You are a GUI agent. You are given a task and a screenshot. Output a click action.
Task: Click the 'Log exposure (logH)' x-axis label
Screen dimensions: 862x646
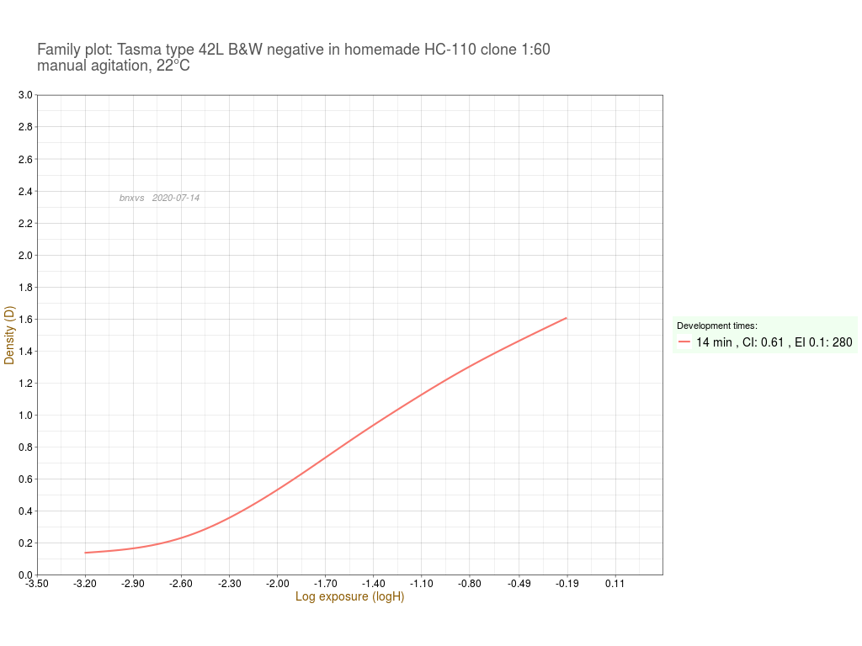tap(349, 597)
